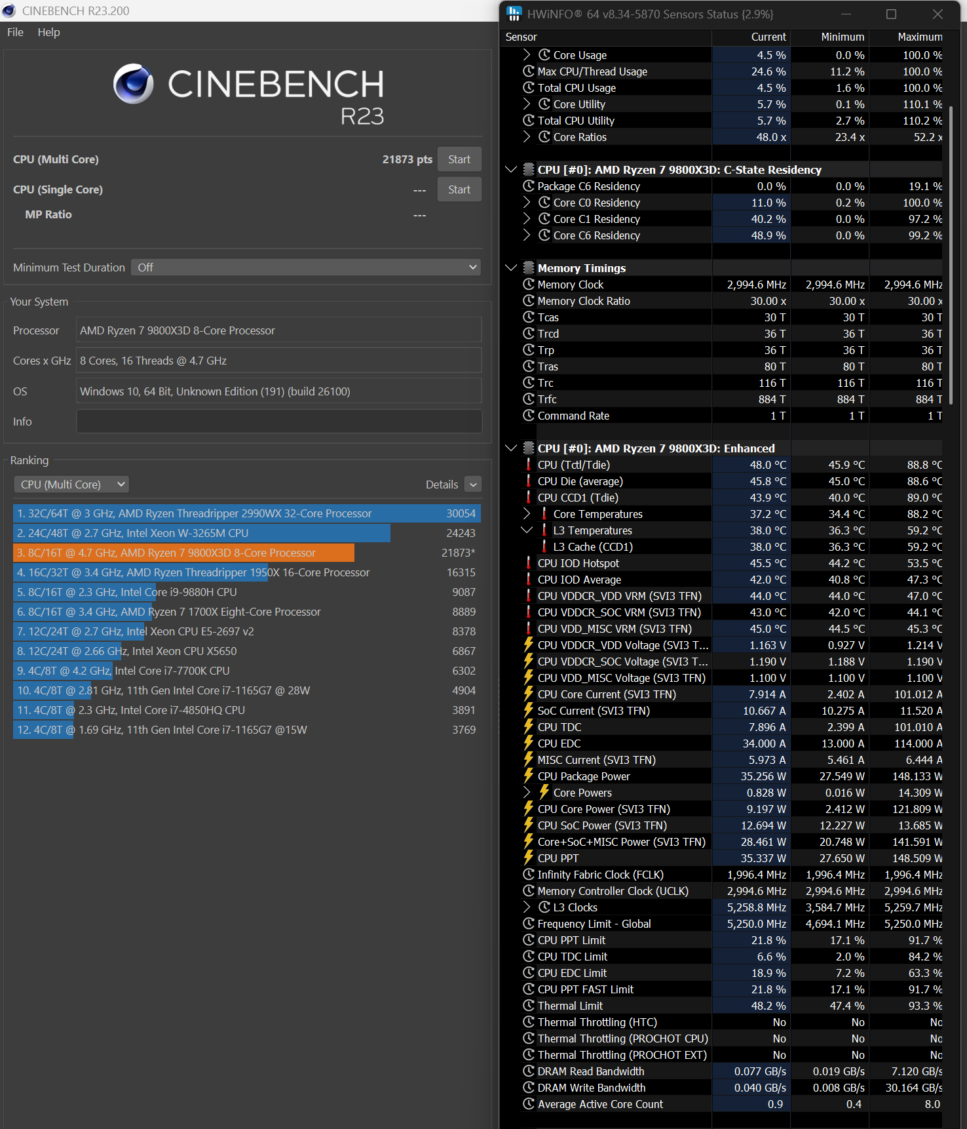967x1129 pixels.
Task: Click the clock icon beside Memory Clock
Action: 529,285
